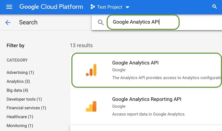Filter results by Monitoring category
This screenshot has width=222, height=131.
tap(20, 126)
